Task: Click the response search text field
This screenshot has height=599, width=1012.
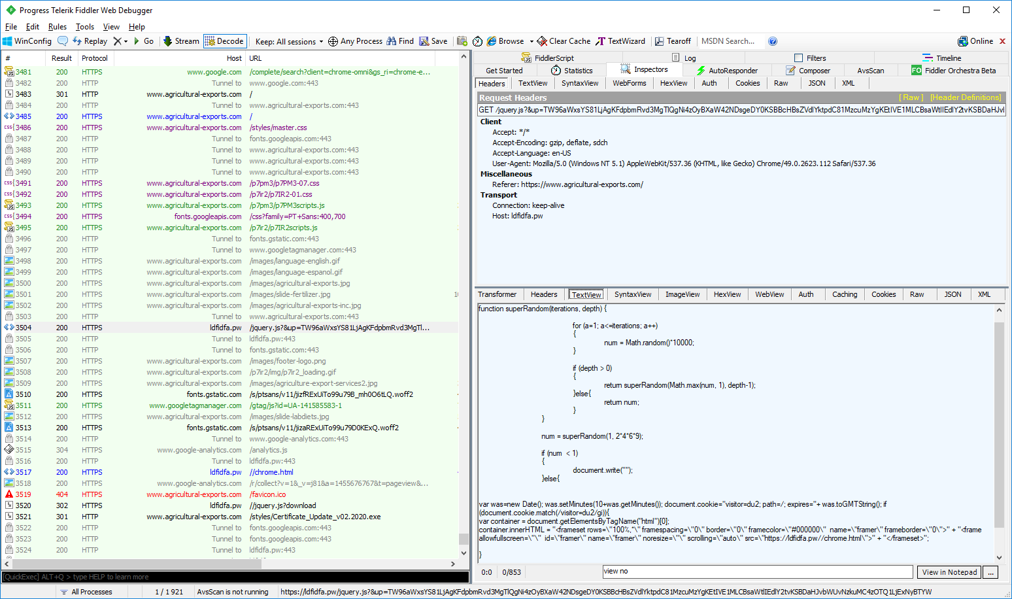Action: (x=757, y=572)
